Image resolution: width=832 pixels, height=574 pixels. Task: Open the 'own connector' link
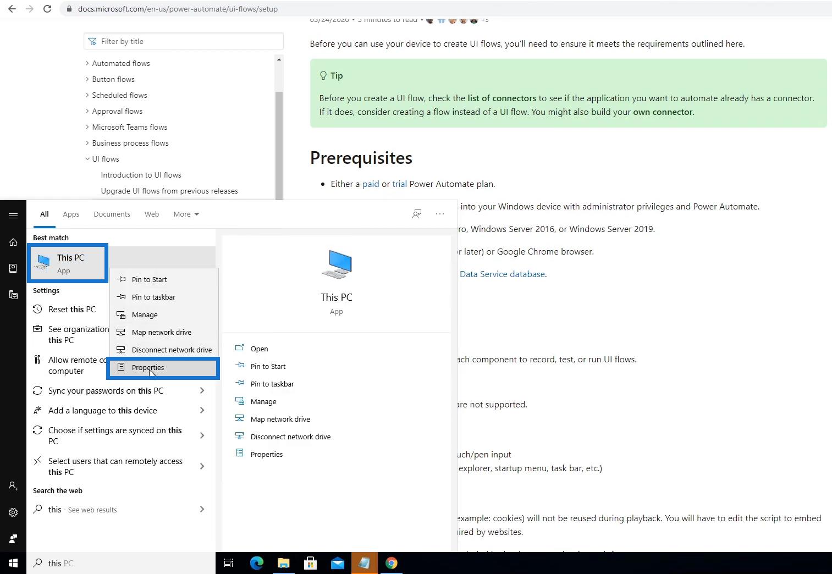pos(663,112)
